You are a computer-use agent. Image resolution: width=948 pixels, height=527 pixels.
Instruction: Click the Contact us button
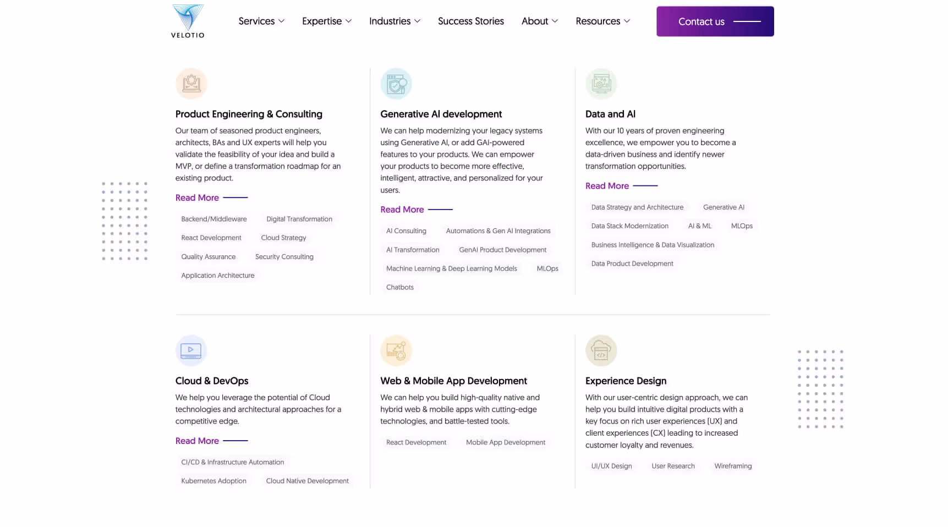(x=715, y=21)
